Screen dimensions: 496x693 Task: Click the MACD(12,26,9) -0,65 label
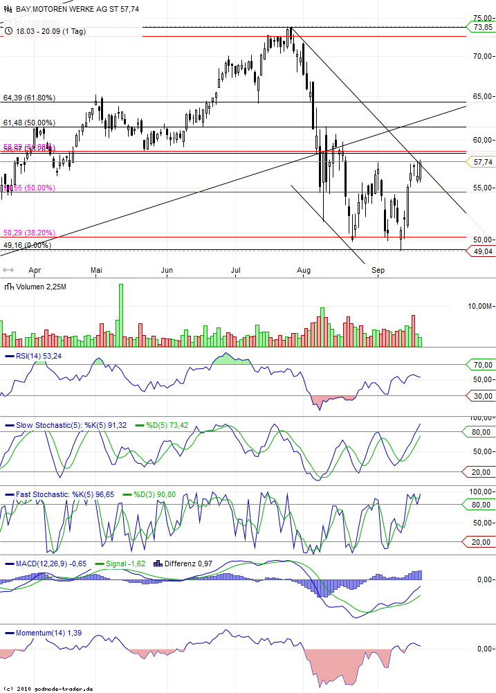pos(51,564)
